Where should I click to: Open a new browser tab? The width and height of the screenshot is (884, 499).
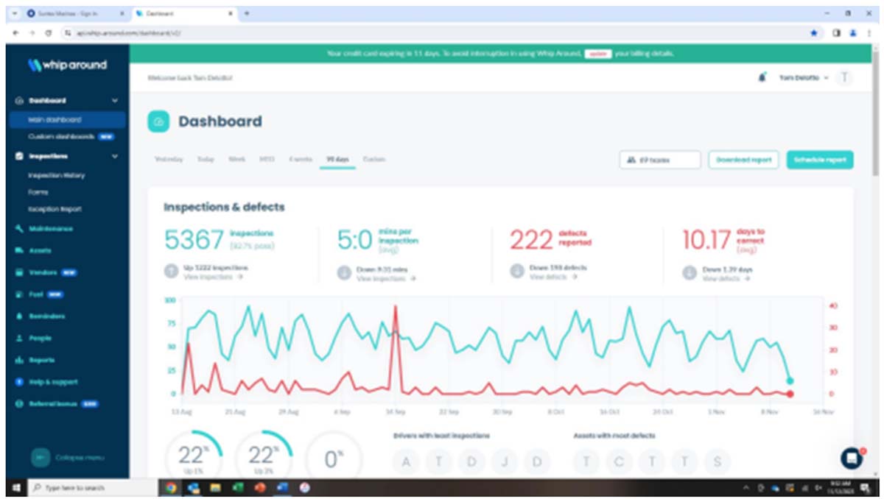(x=247, y=13)
